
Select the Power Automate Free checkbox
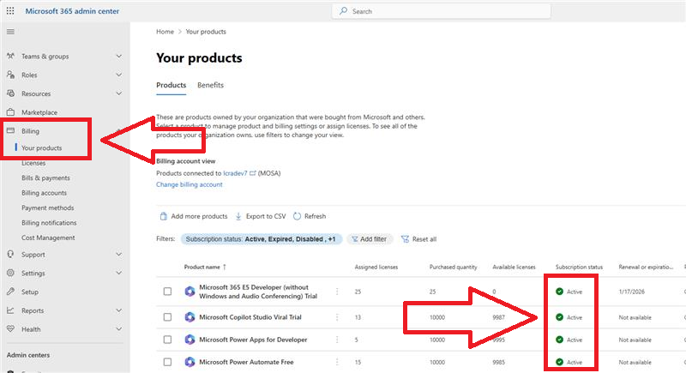pyautogui.click(x=167, y=362)
